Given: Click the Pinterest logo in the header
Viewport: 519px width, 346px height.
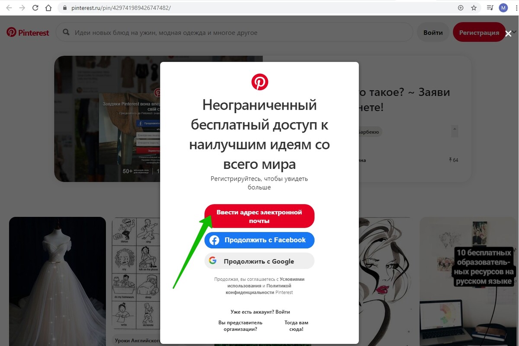Looking at the screenshot, I should point(28,32).
